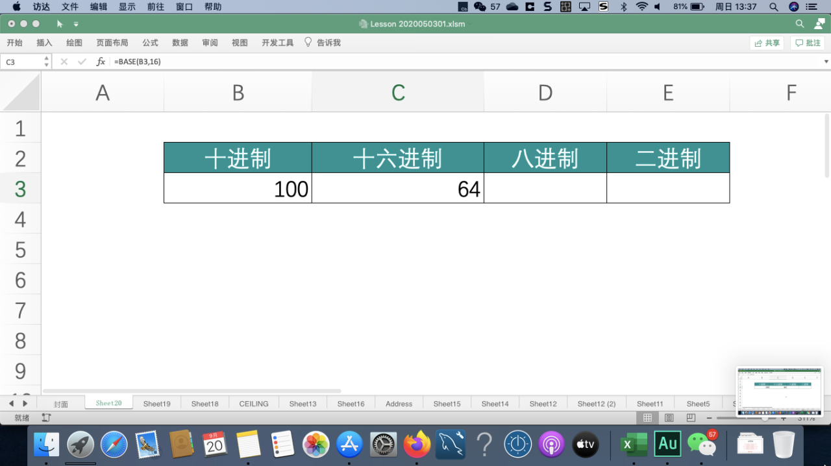Click the 告诉我 tell me box

[x=323, y=43]
